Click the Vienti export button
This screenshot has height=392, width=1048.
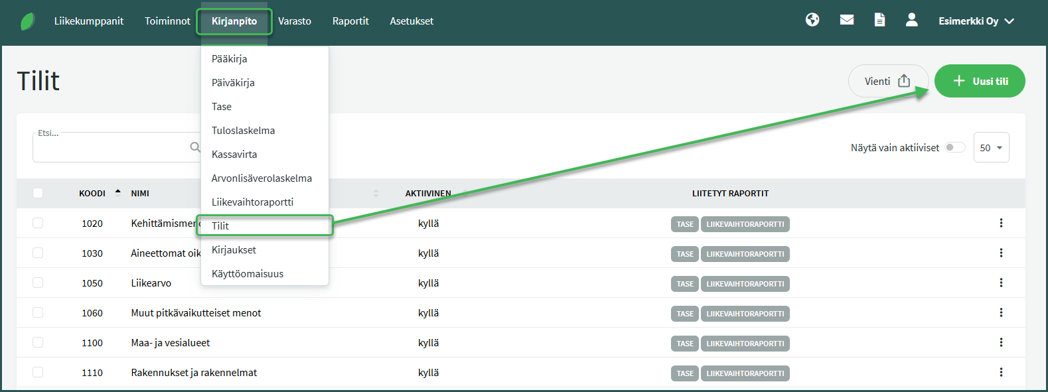(887, 81)
